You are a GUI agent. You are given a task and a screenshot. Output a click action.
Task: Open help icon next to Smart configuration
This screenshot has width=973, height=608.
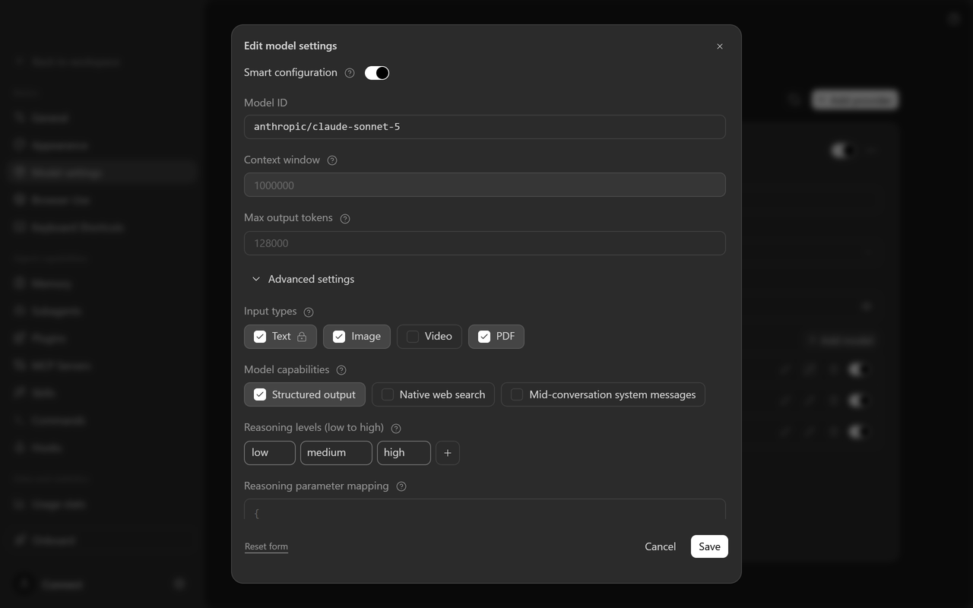350,73
